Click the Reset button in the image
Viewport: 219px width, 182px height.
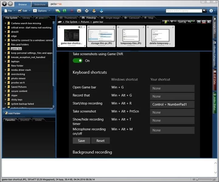coord(100,141)
